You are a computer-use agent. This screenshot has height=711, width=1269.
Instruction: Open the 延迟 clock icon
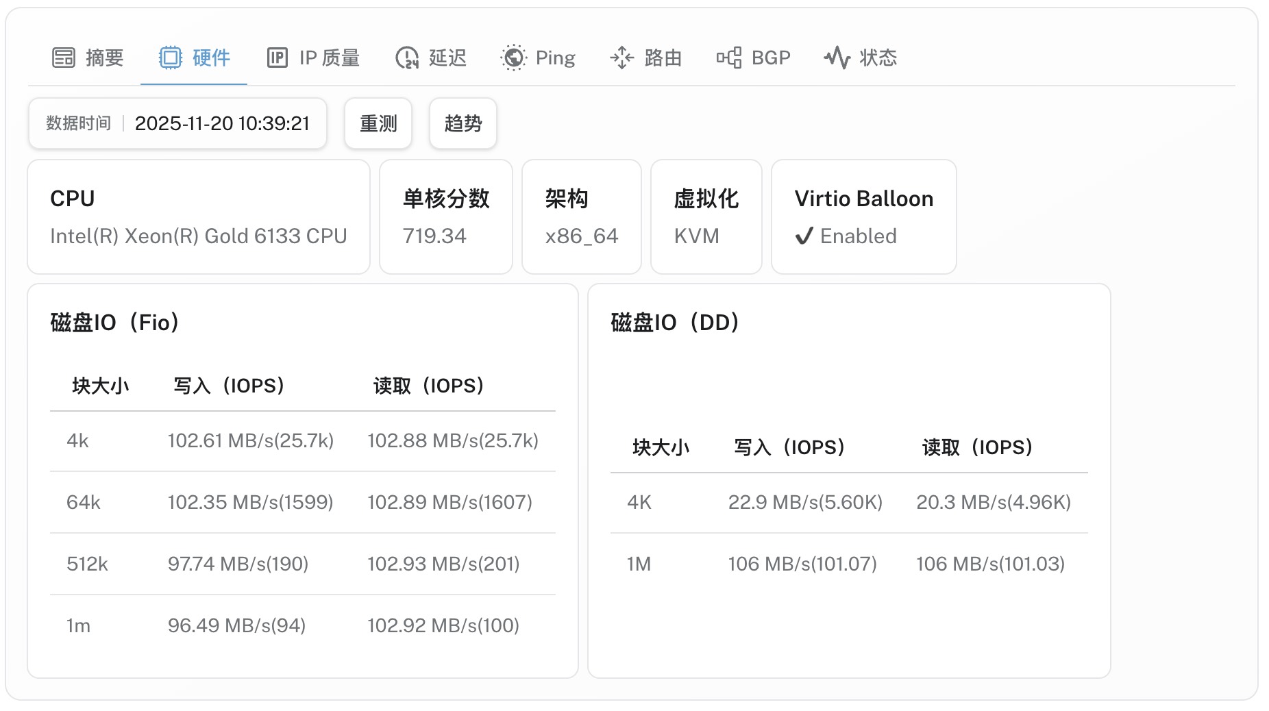407,58
